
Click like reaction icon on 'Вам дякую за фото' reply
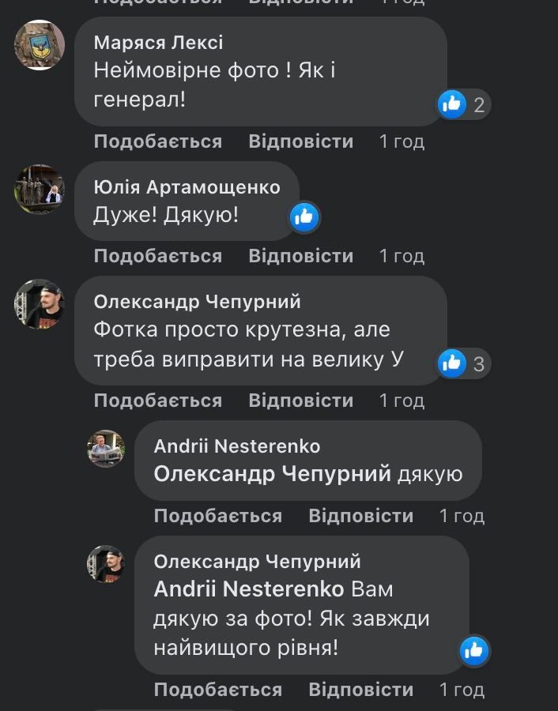(474, 650)
